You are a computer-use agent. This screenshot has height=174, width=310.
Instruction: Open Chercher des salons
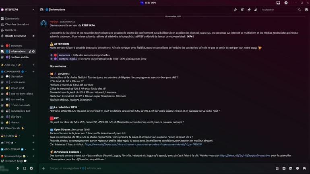click(17, 25)
